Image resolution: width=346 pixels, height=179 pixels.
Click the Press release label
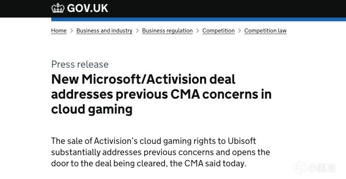pyautogui.click(x=80, y=64)
